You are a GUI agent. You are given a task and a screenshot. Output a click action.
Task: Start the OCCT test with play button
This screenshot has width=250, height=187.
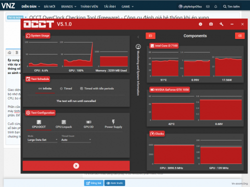coord(76,165)
